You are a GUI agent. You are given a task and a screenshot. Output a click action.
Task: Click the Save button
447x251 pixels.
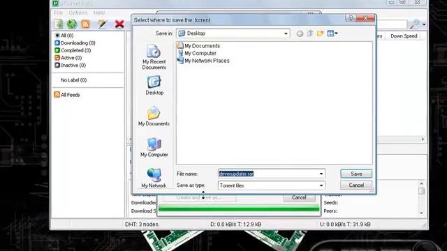356,174
